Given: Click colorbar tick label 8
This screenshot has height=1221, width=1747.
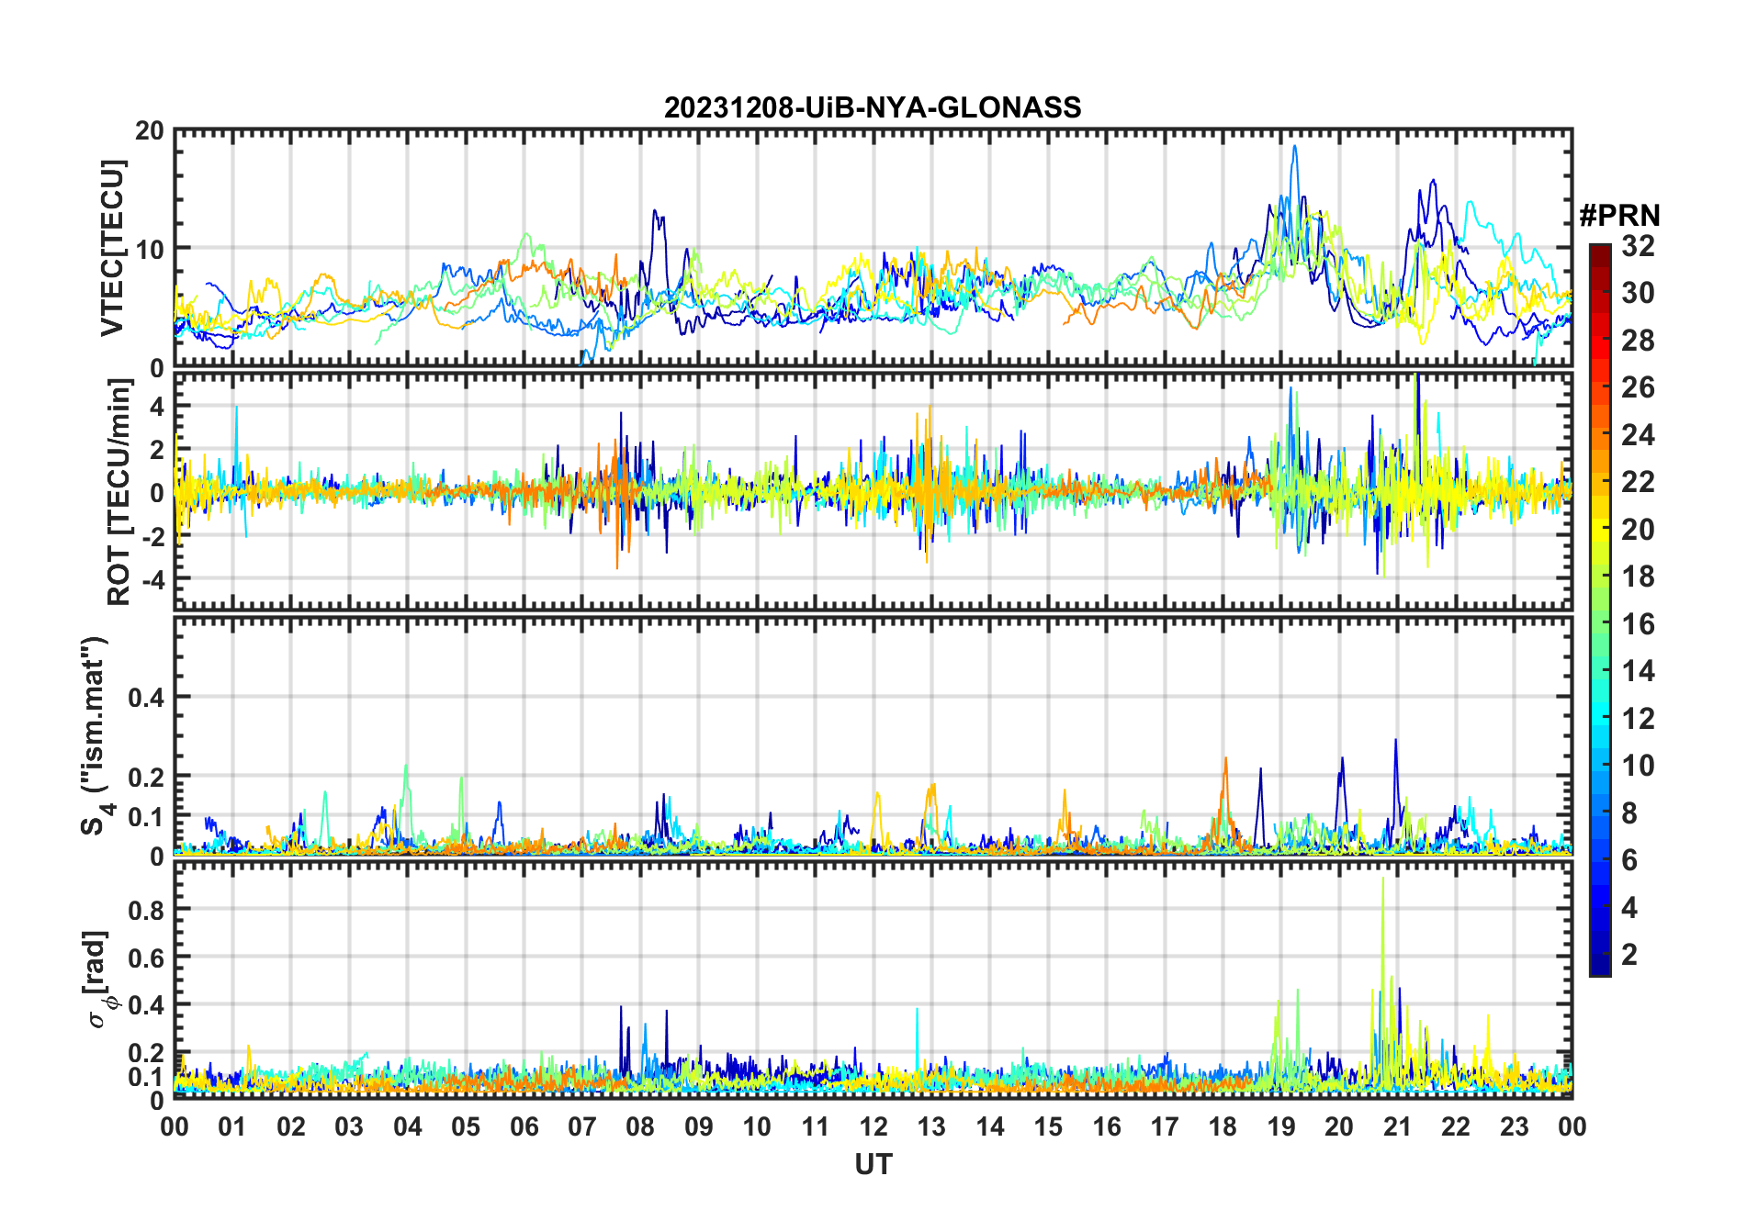Looking at the screenshot, I should (x=1629, y=812).
